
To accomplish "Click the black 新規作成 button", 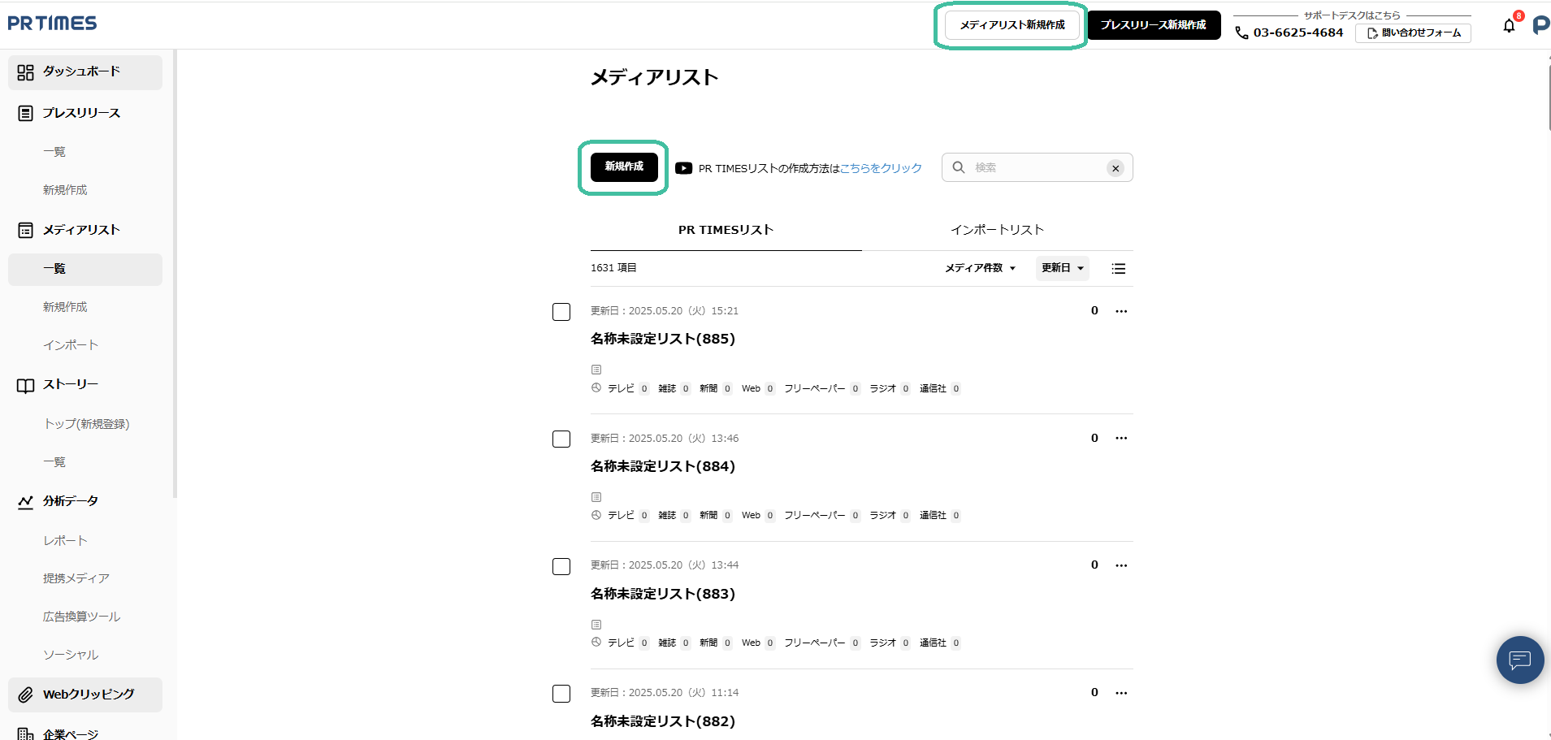I will (x=624, y=167).
